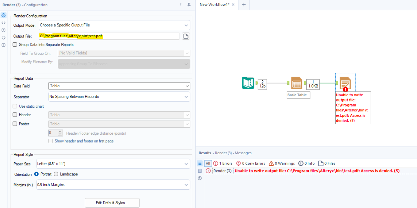Open a new workflow with the plus button
Screen dimensions: 417x208
point(244,5)
